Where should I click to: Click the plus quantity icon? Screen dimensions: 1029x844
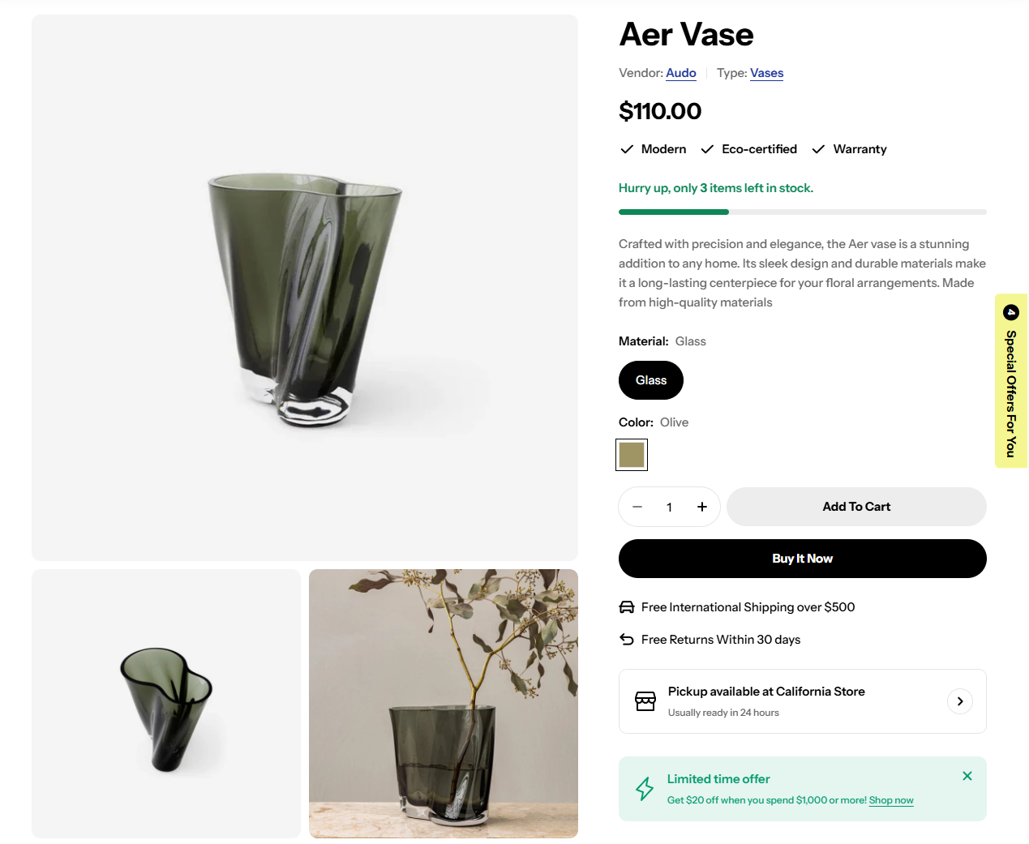pos(702,507)
